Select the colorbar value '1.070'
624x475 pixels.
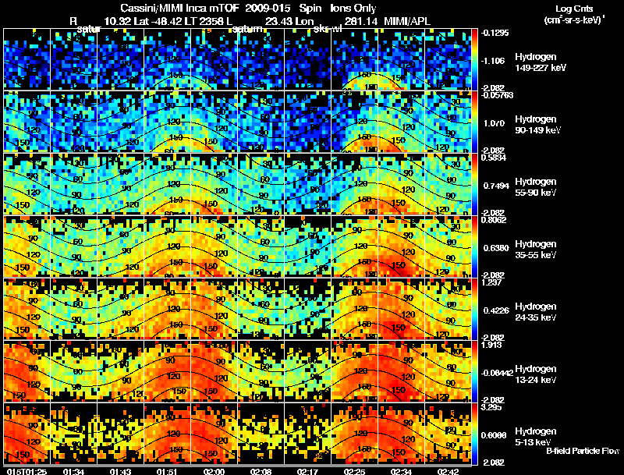(x=494, y=123)
